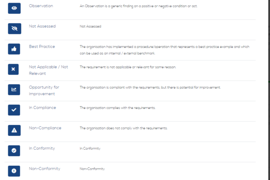Click the Non-Conformity exclamation circle icon
270x180 pixels.
[x=14, y=171]
